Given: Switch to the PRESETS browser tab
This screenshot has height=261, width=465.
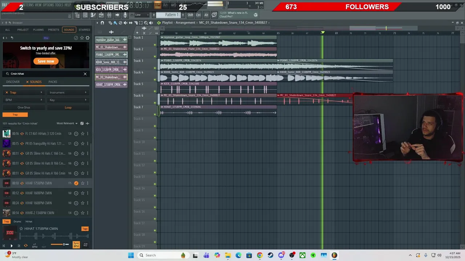Looking at the screenshot, I should [x=53, y=30].
